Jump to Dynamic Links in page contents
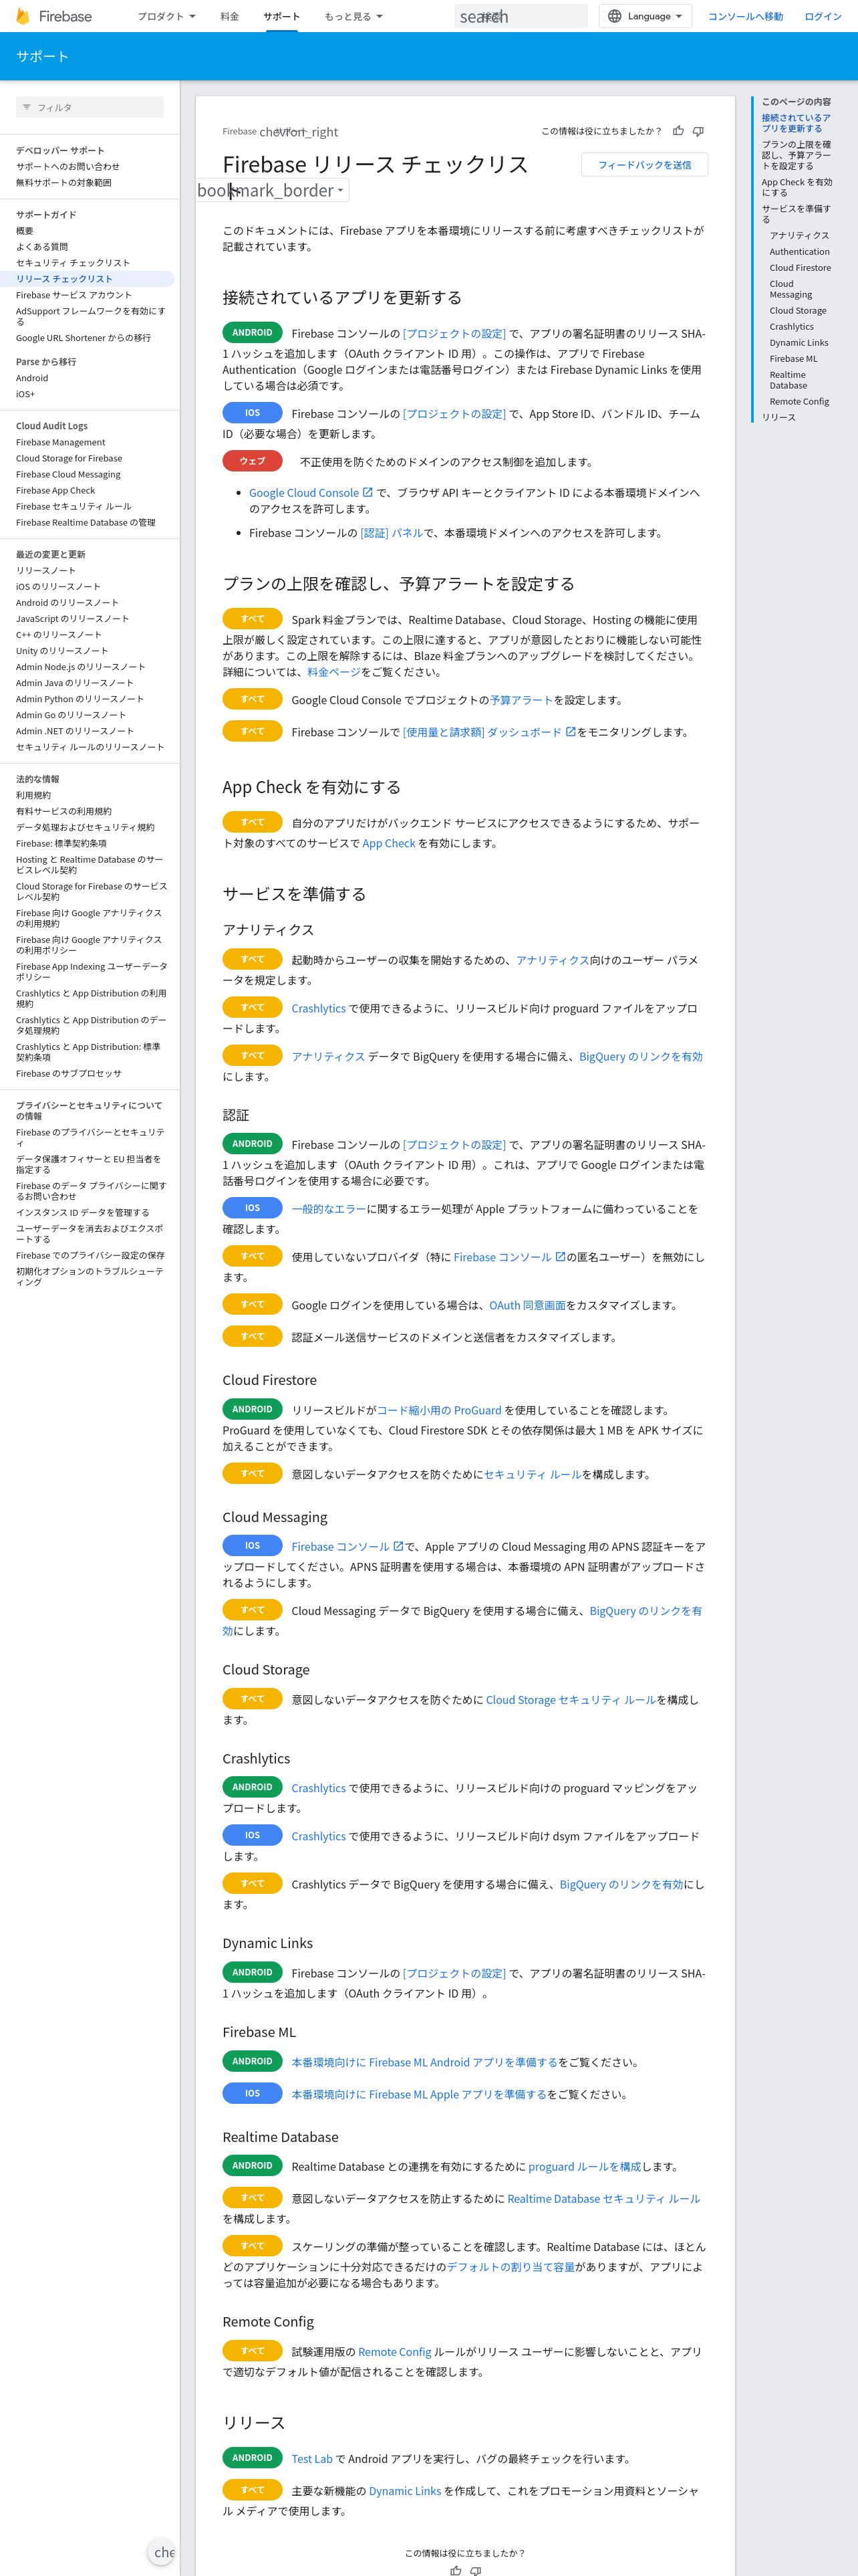This screenshot has height=2576, width=858. click(x=798, y=342)
